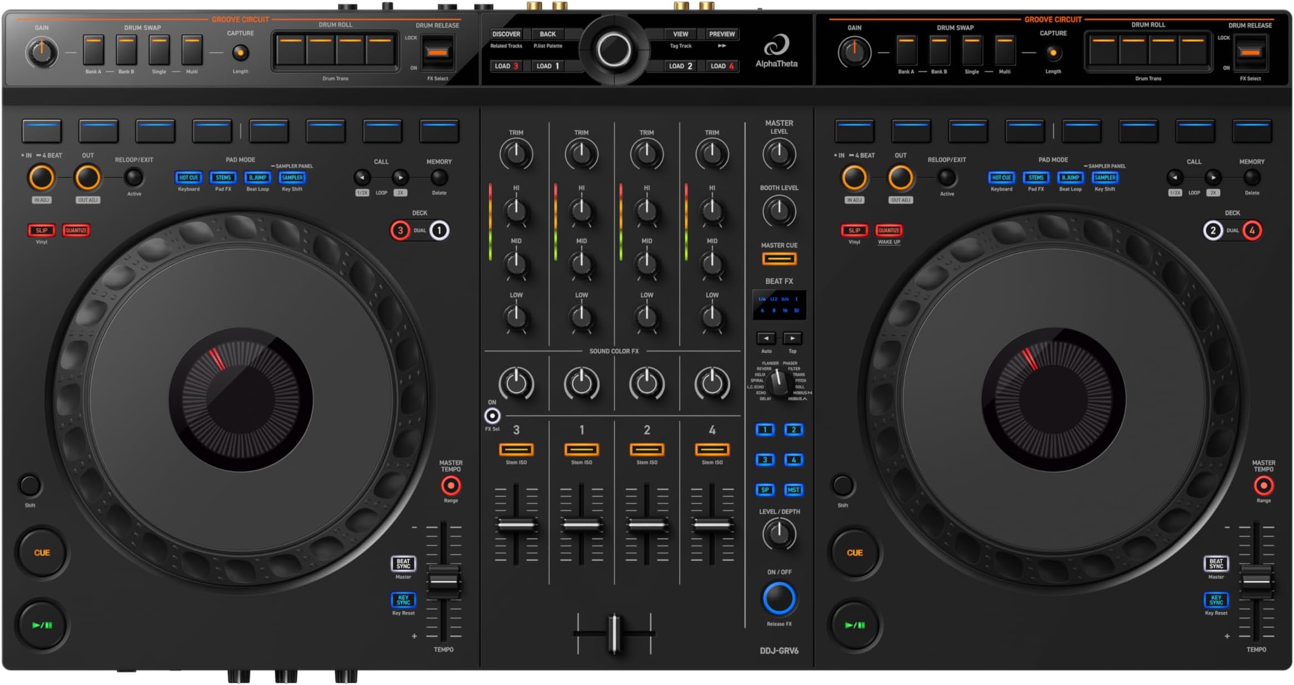Enable KEY SYNC on right deck
Screen dimensions: 1294x685
[x=1215, y=601]
